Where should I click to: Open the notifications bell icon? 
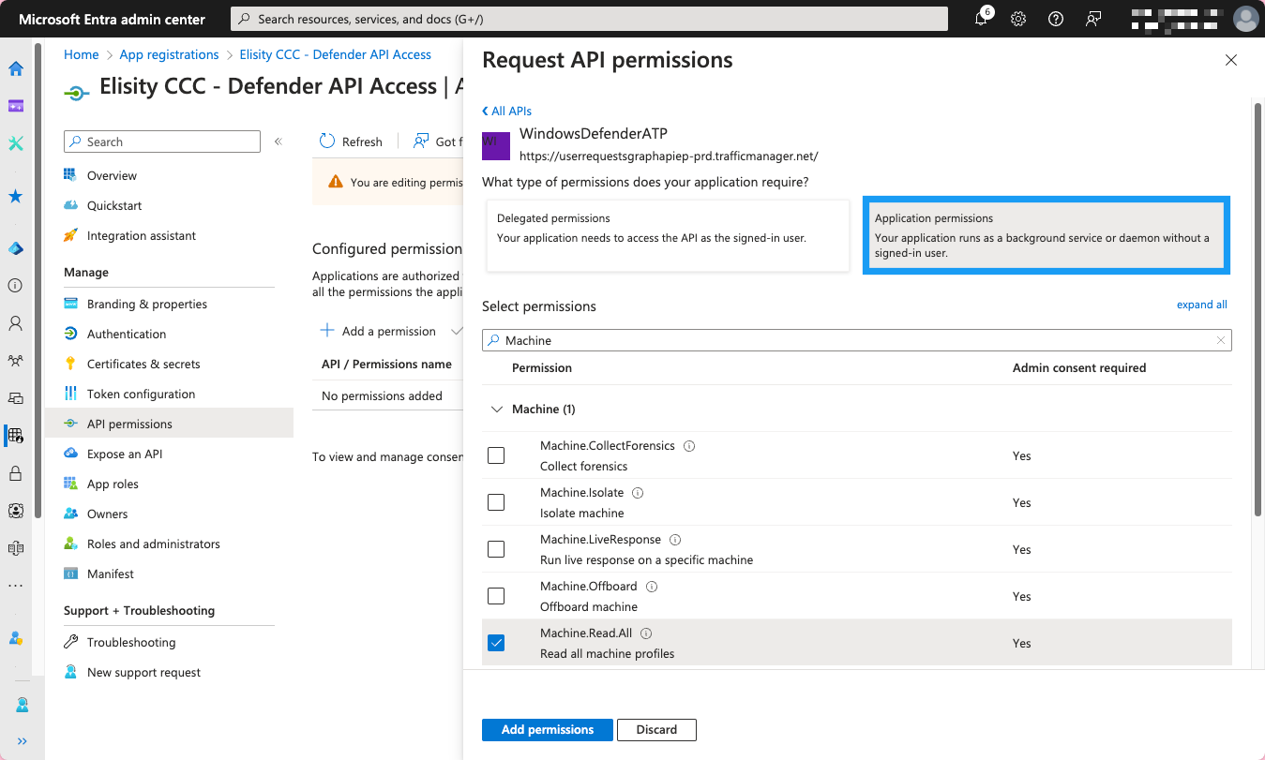pos(981,19)
